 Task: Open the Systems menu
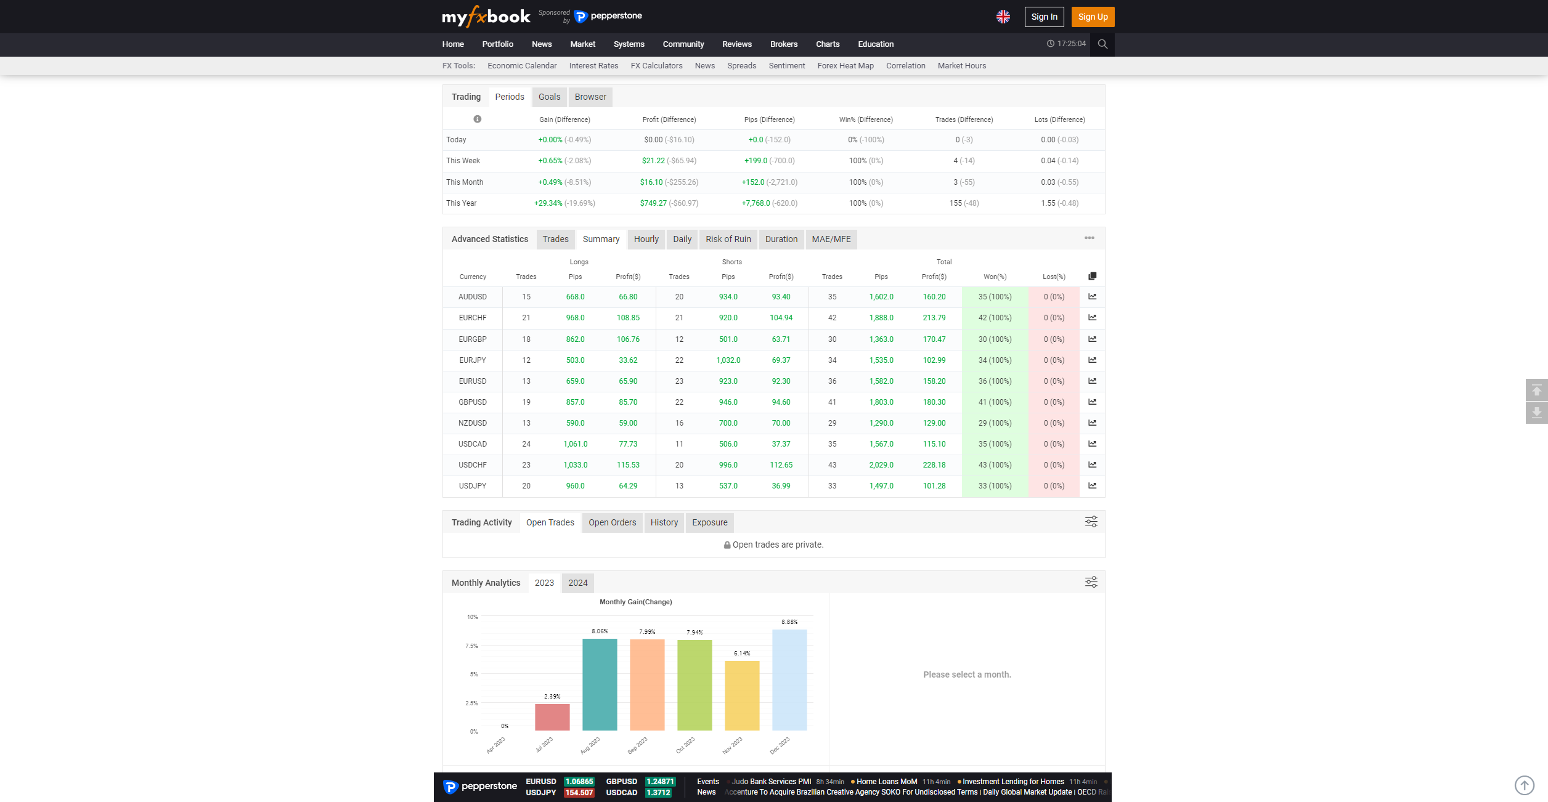tap(629, 44)
